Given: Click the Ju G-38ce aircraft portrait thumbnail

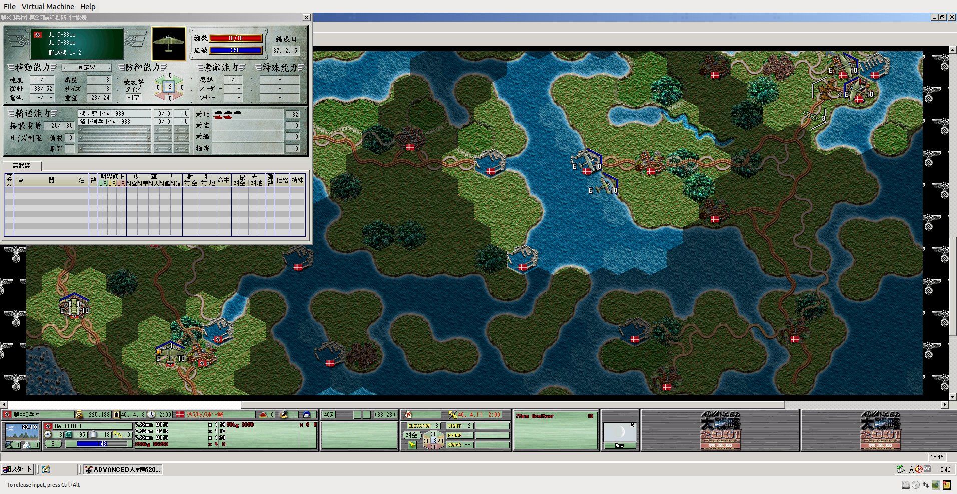Looking at the screenshot, I should pos(168,43).
